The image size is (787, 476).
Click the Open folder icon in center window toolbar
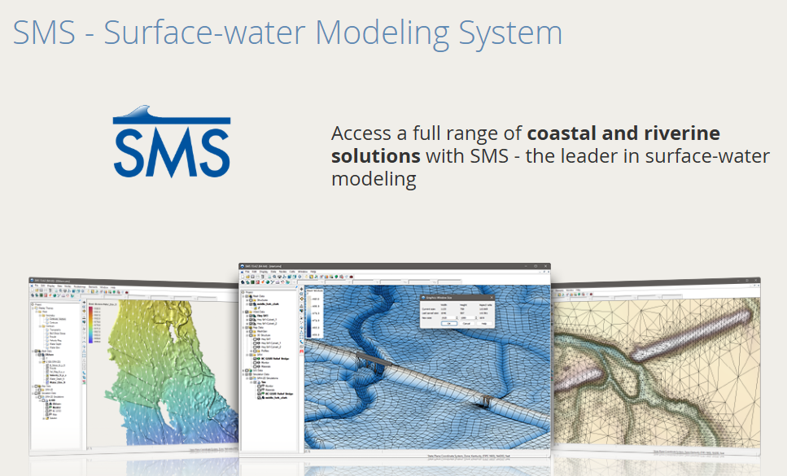pyautogui.click(x=247, y=277)
